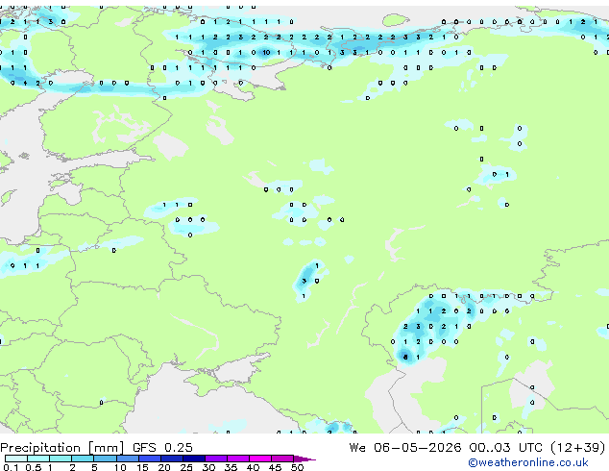Click the 25–30 mm dark navy swatch
Screen dimensions: 609x471
point(194,459)
